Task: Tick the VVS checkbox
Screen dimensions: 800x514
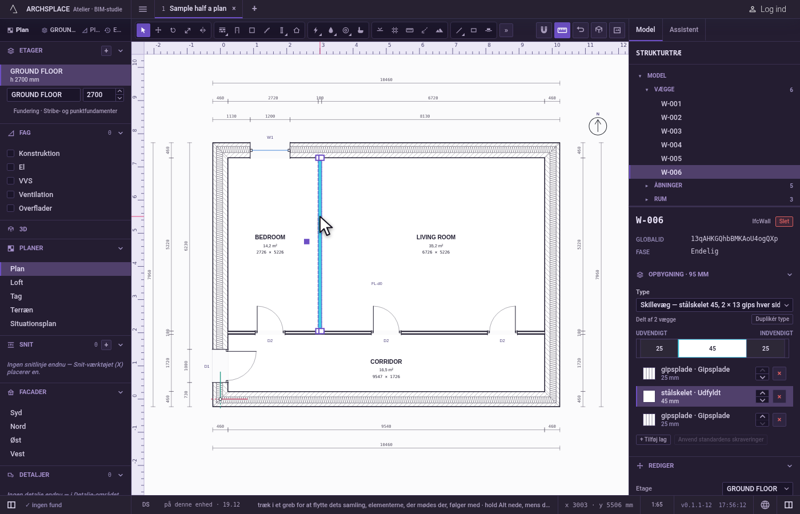Action: tap(10, 180)
